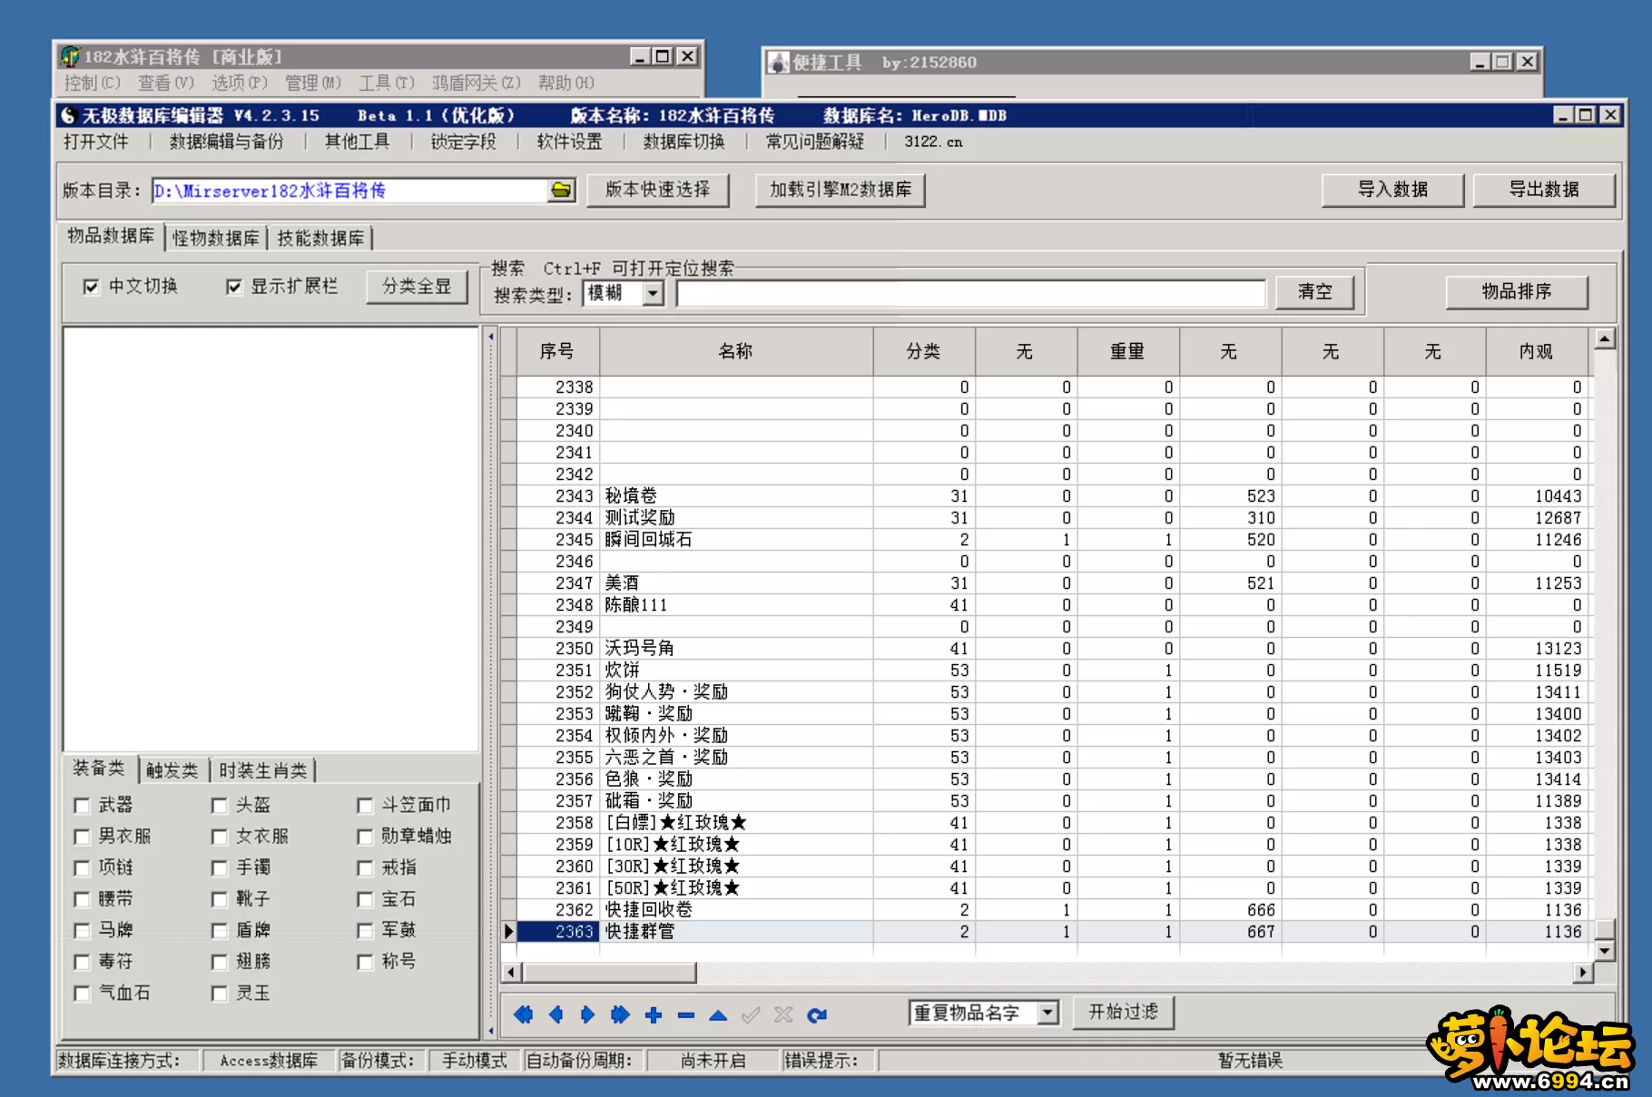1652x1097 pixels.
Task: Open the 软件设置 menu
Action: [x=570, y=142]
